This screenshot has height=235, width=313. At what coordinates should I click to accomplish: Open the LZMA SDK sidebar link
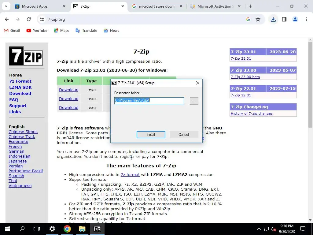(20, 87)
